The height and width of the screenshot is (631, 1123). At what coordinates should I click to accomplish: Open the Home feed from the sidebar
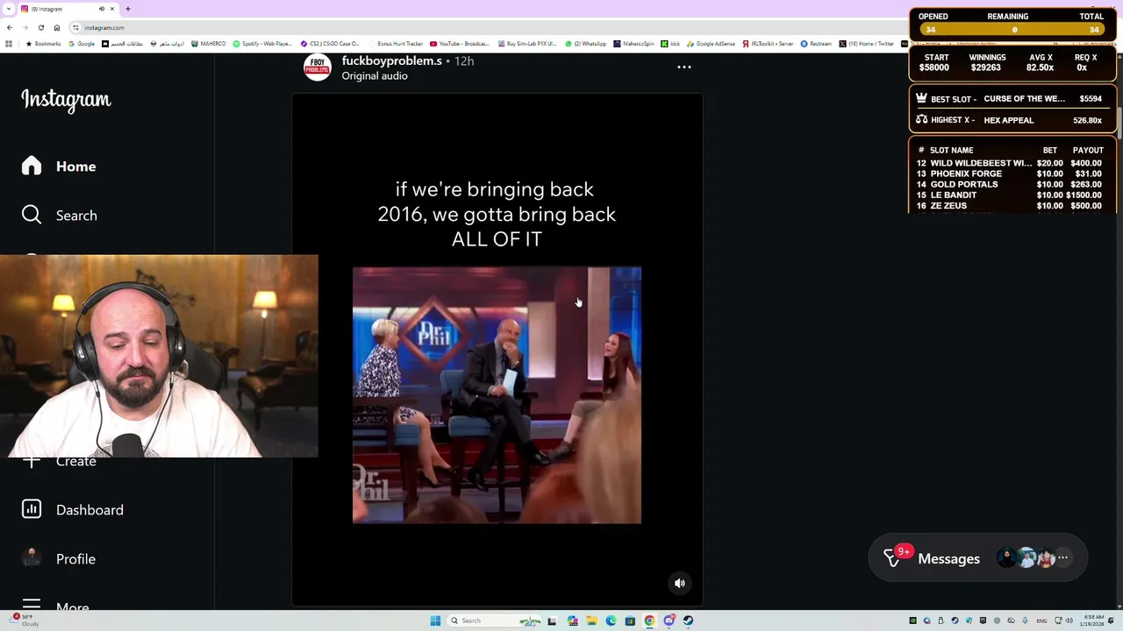[59, 167]
